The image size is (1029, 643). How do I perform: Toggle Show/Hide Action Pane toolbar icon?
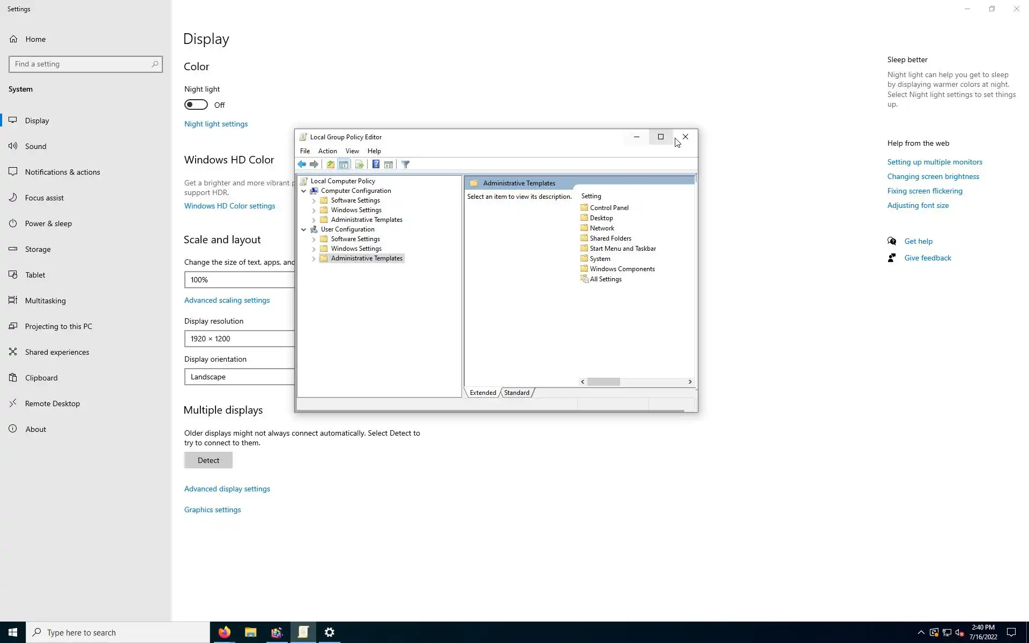(x=389, y=165)
